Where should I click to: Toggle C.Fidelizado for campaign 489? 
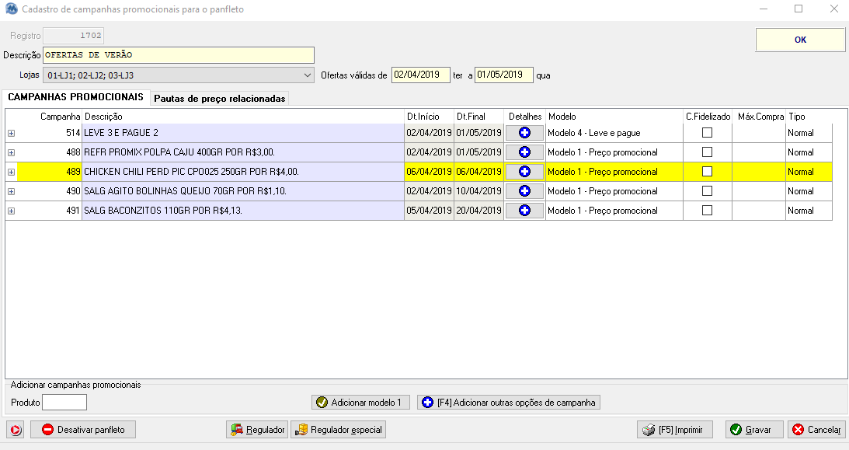pyautogui.click(x=707, y=172)
